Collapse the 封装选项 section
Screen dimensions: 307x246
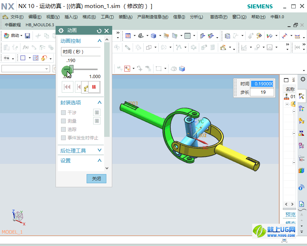[99, 102]
